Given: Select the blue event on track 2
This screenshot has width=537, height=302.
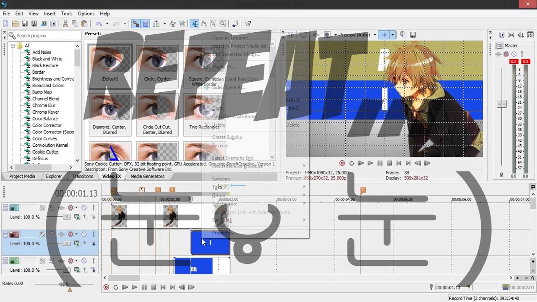Looking at the screenshot, I should tap(210, 242).
